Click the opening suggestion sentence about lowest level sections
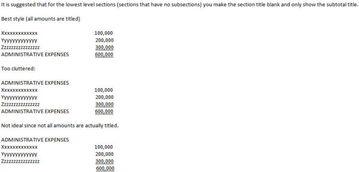The width and height of the screenshot is (359, 172). click(x=179, y=5)
